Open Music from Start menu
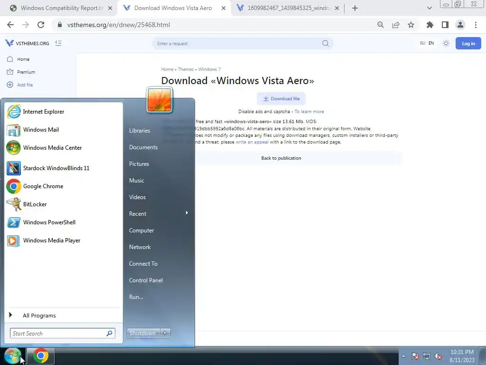This screenshot has width=486, height=365. point(136,180)
